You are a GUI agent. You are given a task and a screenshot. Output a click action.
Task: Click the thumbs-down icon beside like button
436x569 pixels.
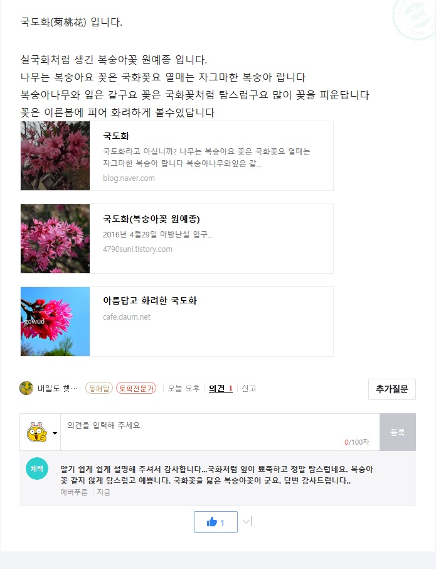(x=247, y=521)
